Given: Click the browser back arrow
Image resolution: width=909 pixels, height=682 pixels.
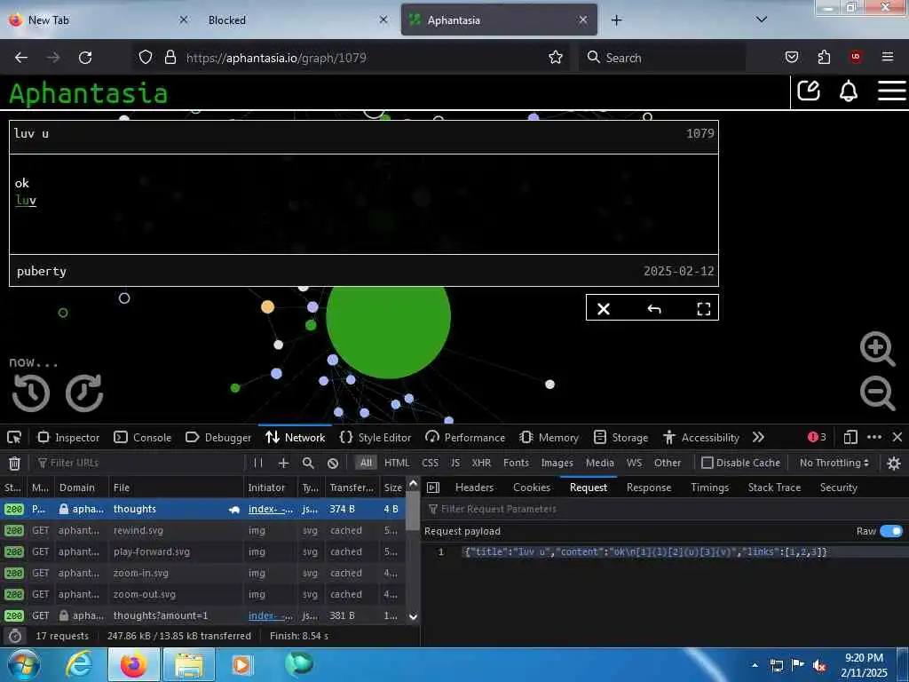Looking at the screenshot, I should [21, 58].
